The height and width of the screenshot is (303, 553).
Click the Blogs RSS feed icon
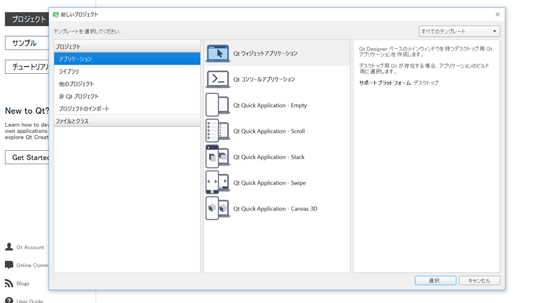point(9,283)
